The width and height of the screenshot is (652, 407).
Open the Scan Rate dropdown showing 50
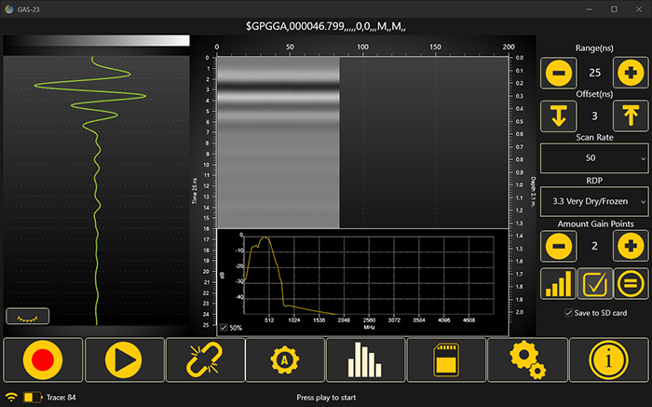coord(594,158)
